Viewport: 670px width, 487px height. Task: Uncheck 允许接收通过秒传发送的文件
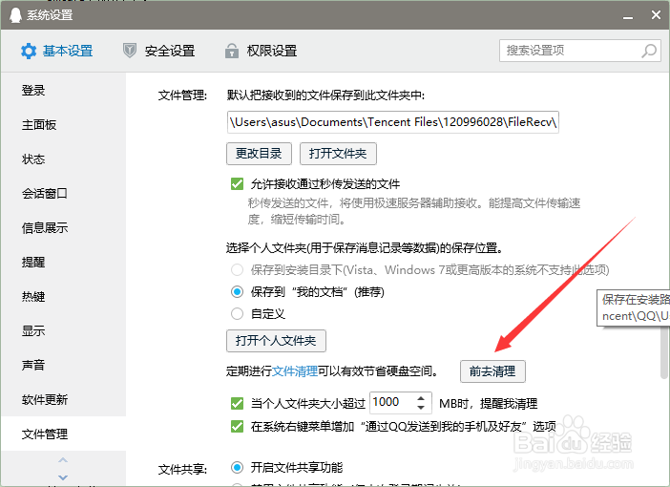click(237, 184)
